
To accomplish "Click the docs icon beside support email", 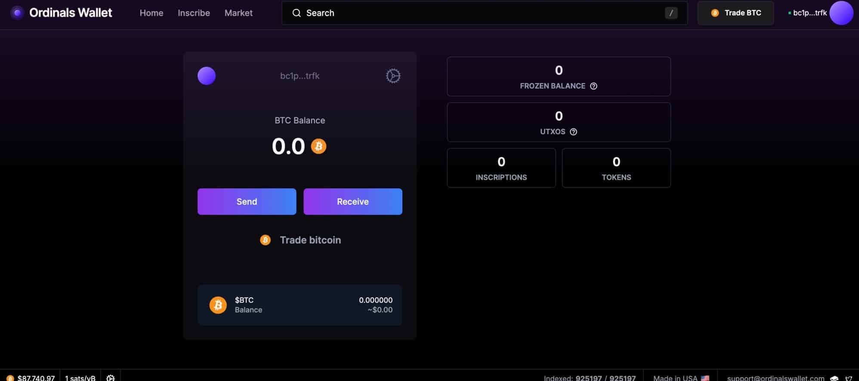I will click(x=834, y=378).
